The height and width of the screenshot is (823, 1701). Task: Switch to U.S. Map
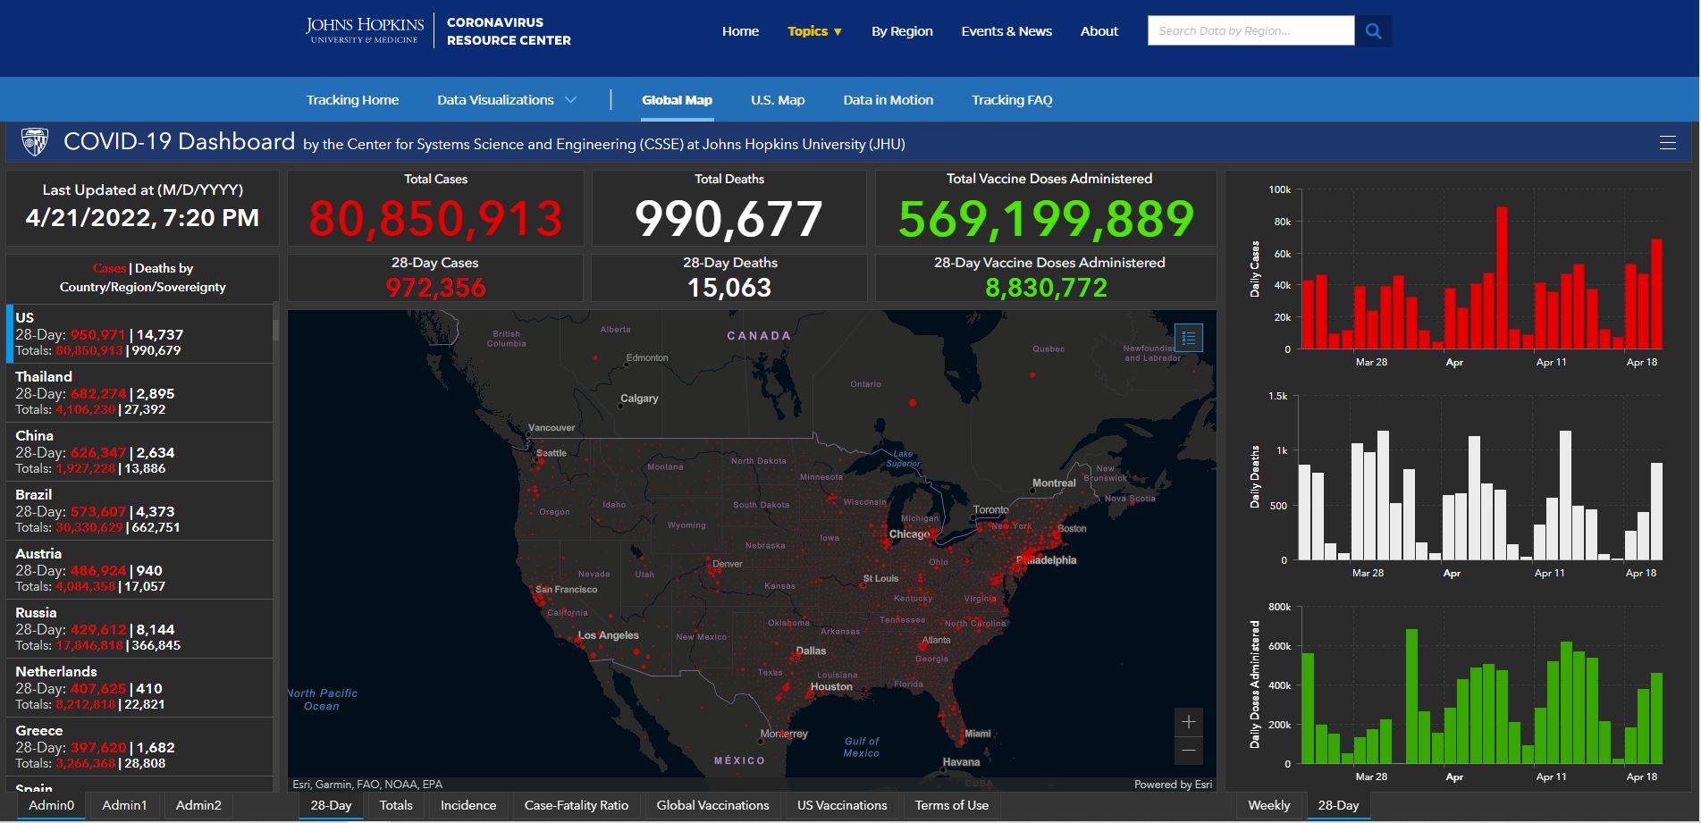coord(778,100)
